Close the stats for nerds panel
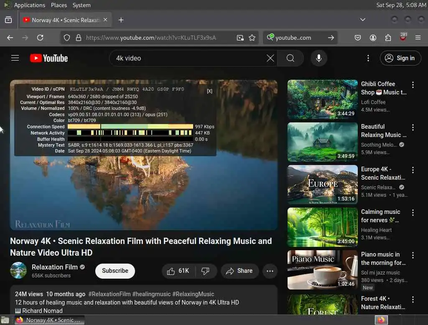This screenshot has width=428, height=325. pyautogui.click(x=210, y=91)
